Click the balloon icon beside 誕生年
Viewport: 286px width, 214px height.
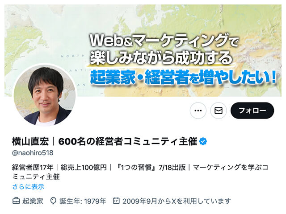tap(53, 201)
